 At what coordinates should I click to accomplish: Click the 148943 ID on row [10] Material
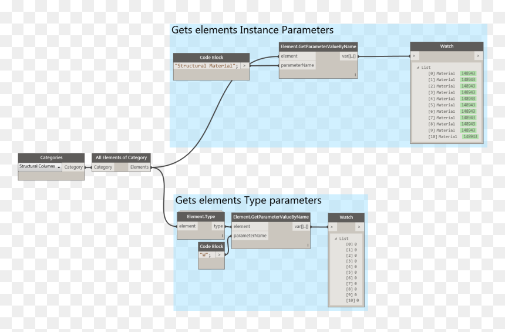(x=470, y=137)
